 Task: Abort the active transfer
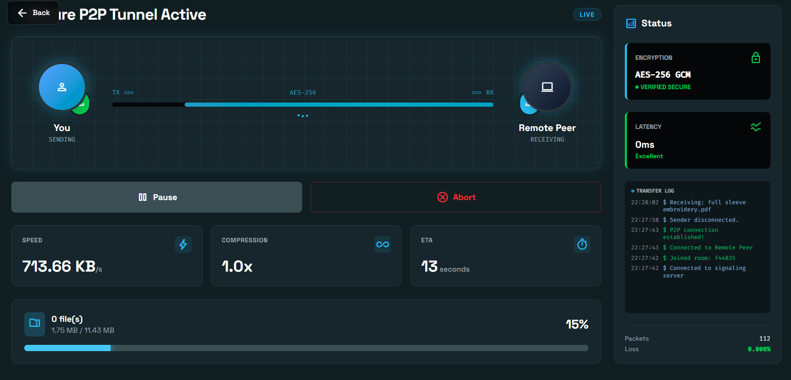[456, 197]
